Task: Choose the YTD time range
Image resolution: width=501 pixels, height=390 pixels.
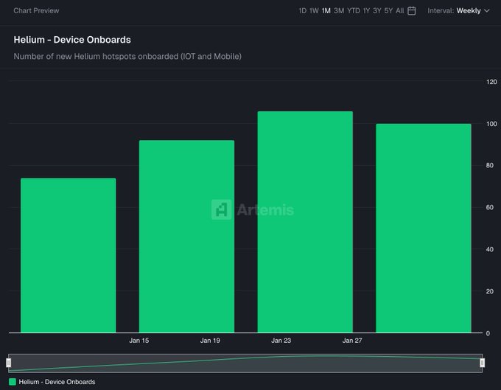Action: click(x=353, y=11)
